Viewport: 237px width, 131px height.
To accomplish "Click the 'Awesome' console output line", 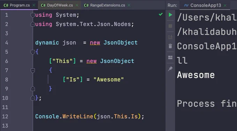I will click(196, 75).
